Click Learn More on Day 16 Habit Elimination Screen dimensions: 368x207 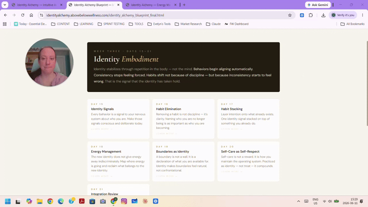point(167,134)
